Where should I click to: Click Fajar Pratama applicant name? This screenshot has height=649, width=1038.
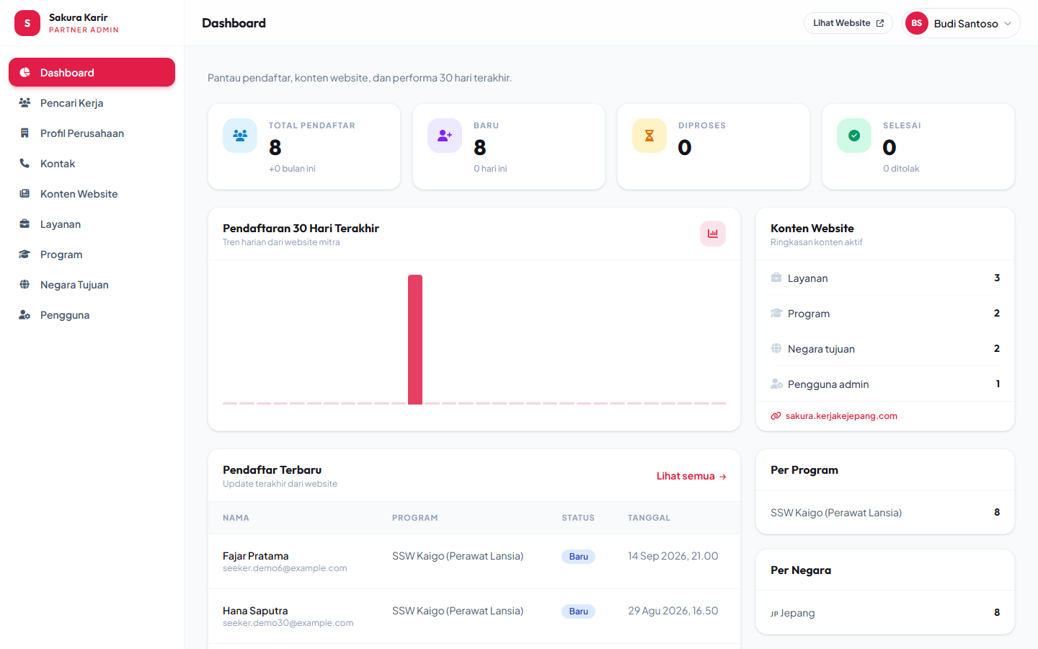tap(255, 556)
